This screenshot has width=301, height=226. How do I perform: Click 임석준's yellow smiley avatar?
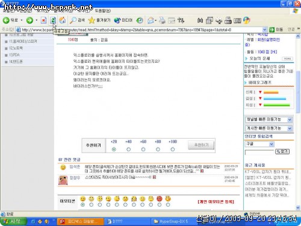[x=63, y=168]
